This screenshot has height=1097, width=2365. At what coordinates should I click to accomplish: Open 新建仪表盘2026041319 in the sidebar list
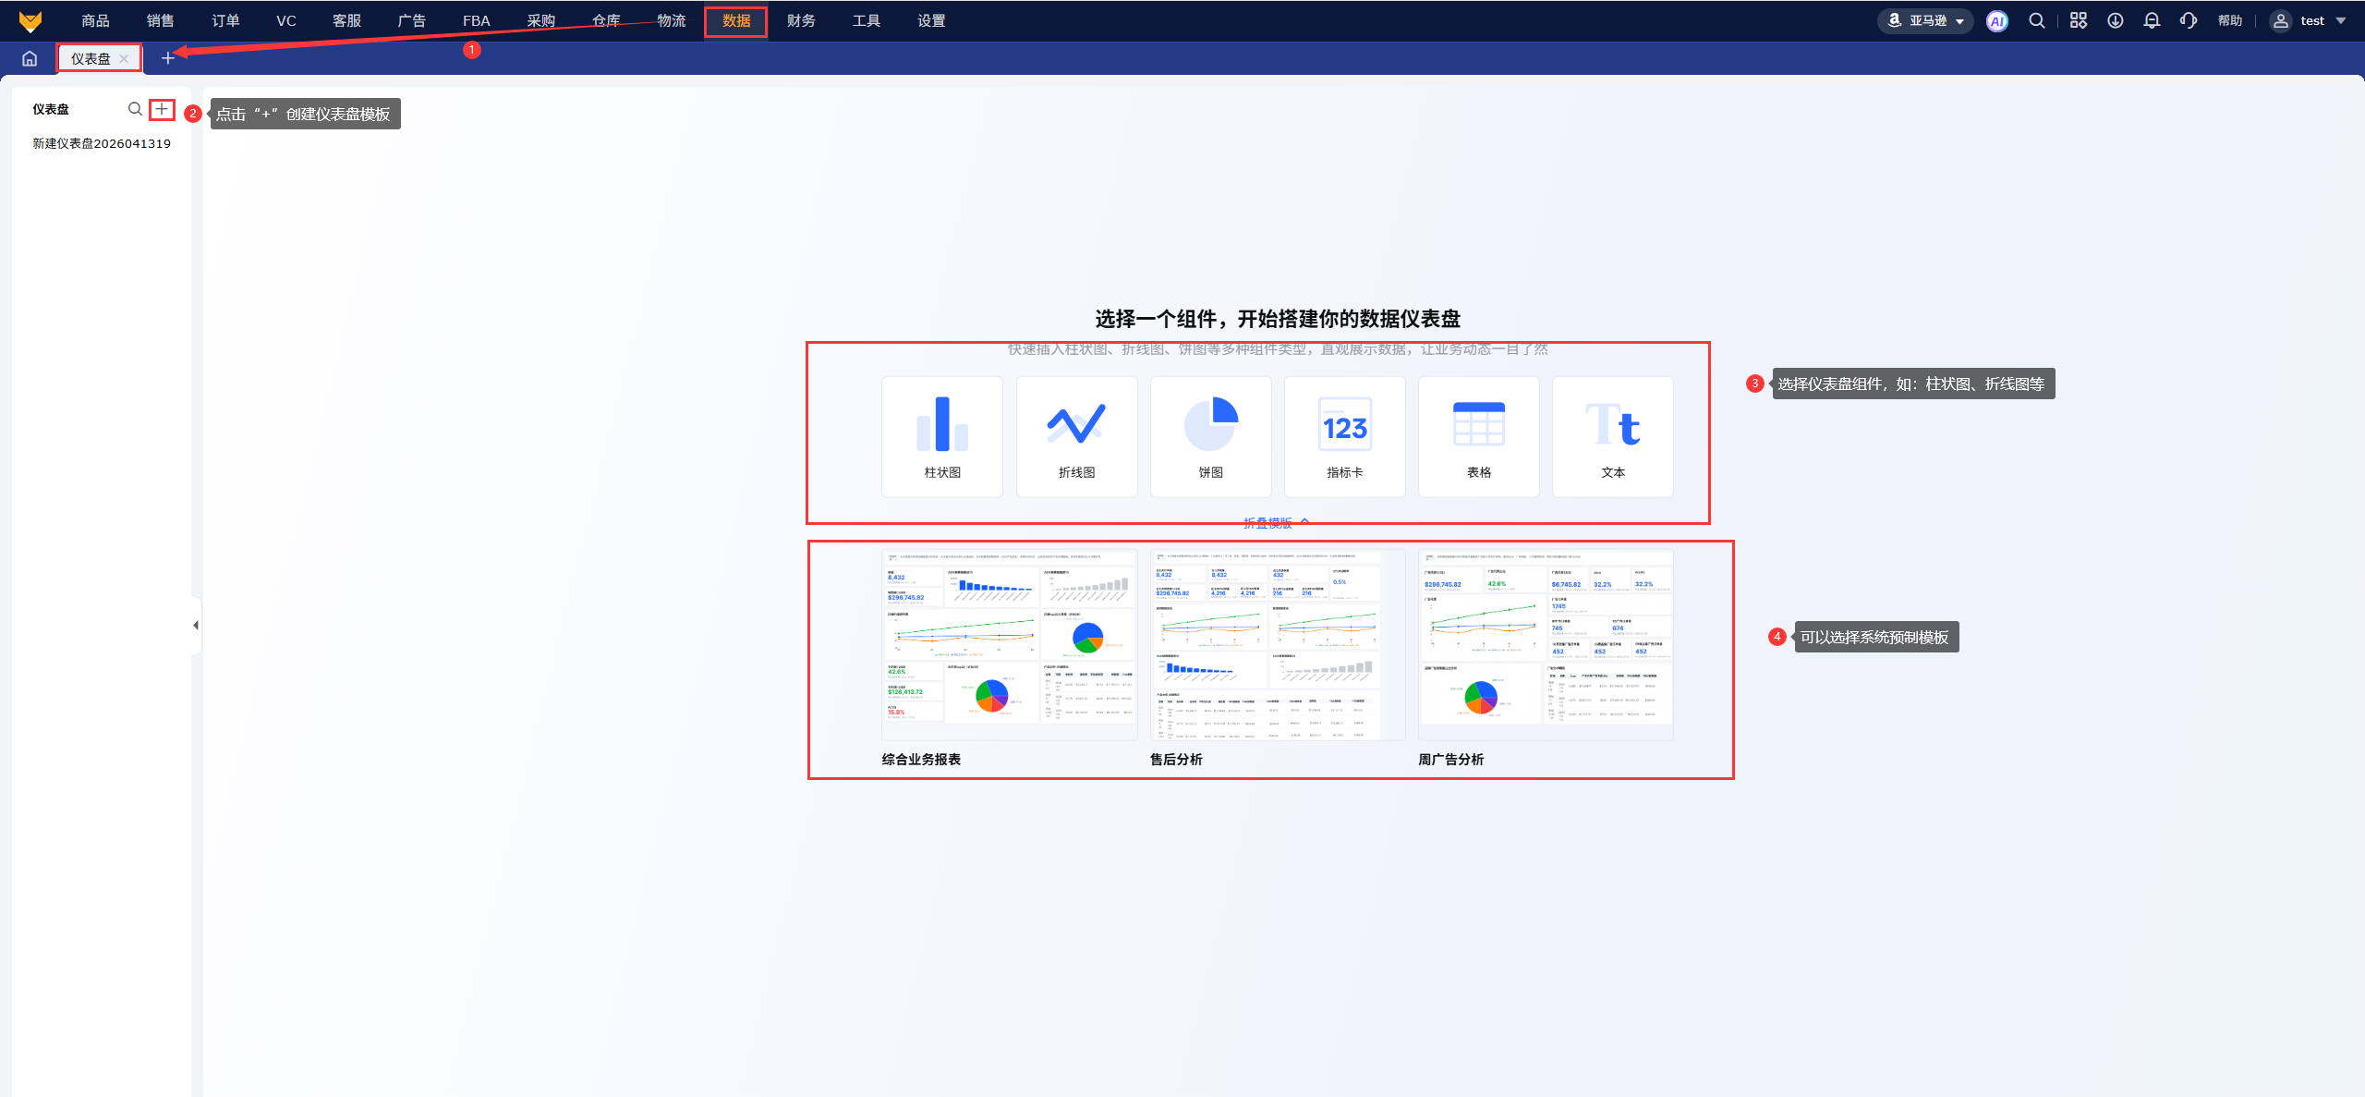point(102,143)
